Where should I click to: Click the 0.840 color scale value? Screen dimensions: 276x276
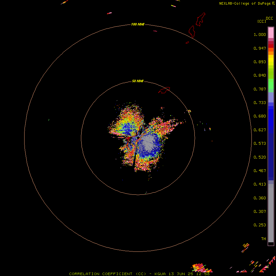click(260, 75)
